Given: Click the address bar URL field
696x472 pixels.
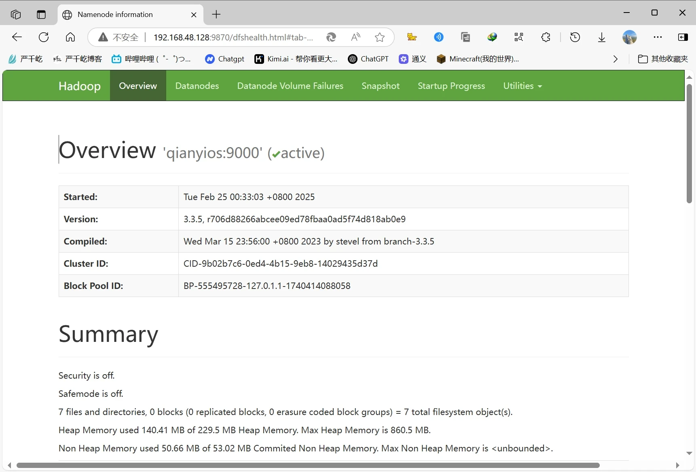Looking at the screenshot, I should 233,37.
